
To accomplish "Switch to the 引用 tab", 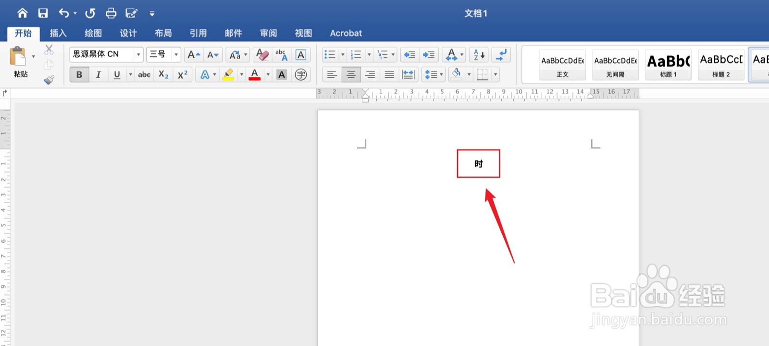I will pos(198,33).
